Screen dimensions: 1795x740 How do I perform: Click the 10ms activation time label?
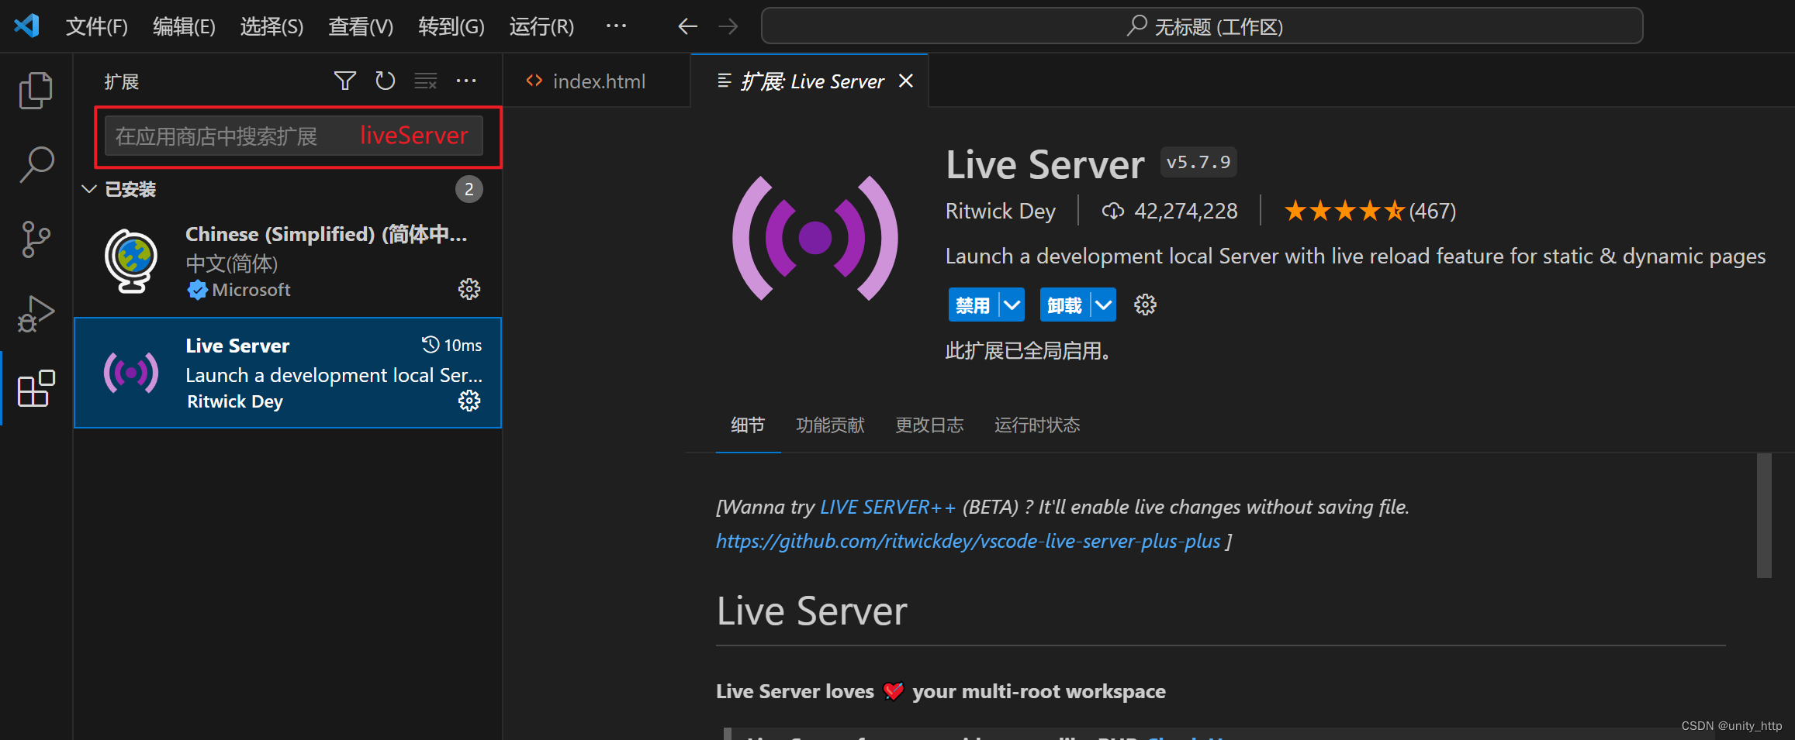tap(462, 345)
